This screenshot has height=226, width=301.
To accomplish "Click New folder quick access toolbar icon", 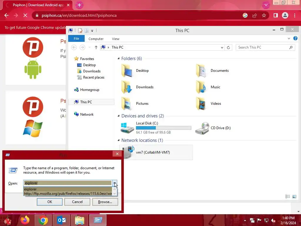I will tap(87, 31).
